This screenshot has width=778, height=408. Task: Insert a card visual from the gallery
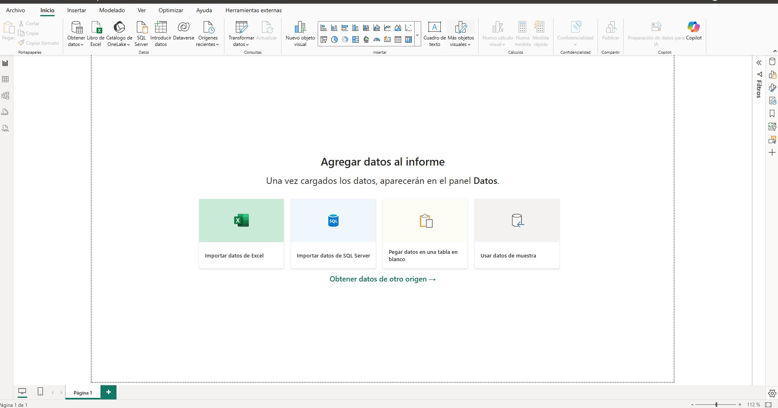point(387,39)
